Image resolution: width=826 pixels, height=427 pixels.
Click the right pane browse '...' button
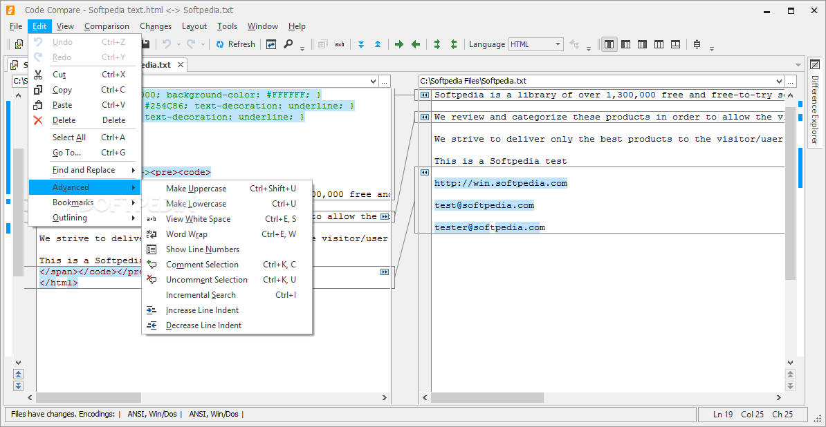point(791,81)
